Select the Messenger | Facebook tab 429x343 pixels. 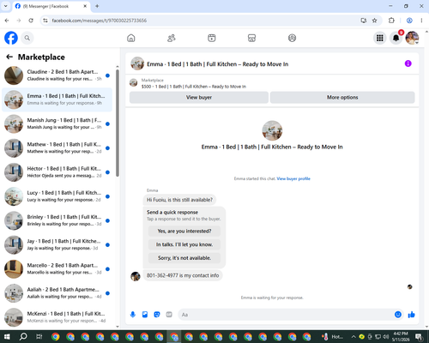[51, 6]
